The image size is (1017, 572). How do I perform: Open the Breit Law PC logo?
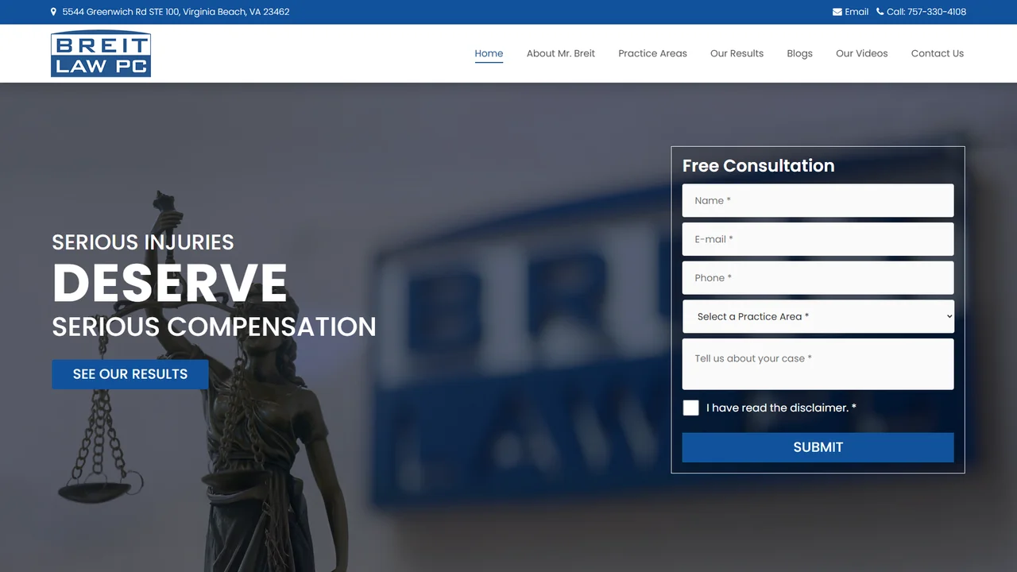(x=101, y=54)
